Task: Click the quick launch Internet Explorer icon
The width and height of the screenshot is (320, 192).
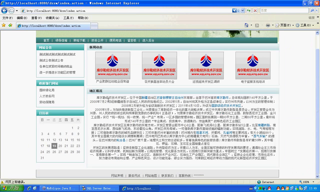Action: (x=29, y=188)
